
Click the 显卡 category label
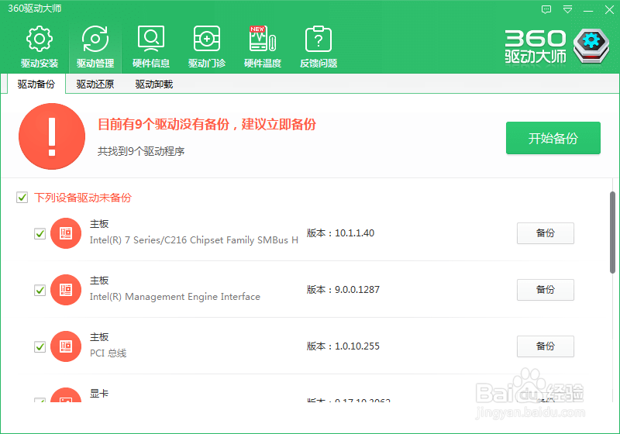click(x=99, y=393)
